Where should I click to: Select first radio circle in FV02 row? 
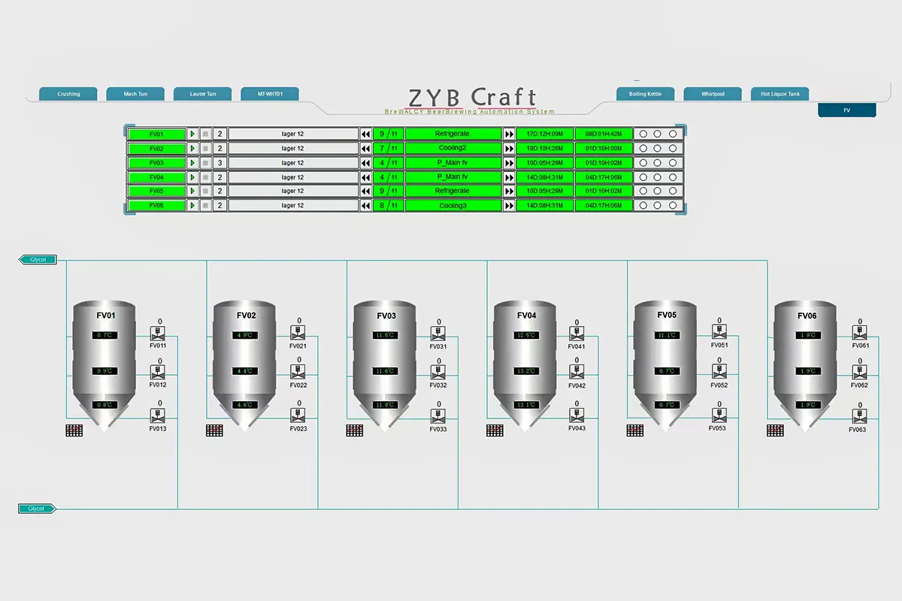click(643, 148)
